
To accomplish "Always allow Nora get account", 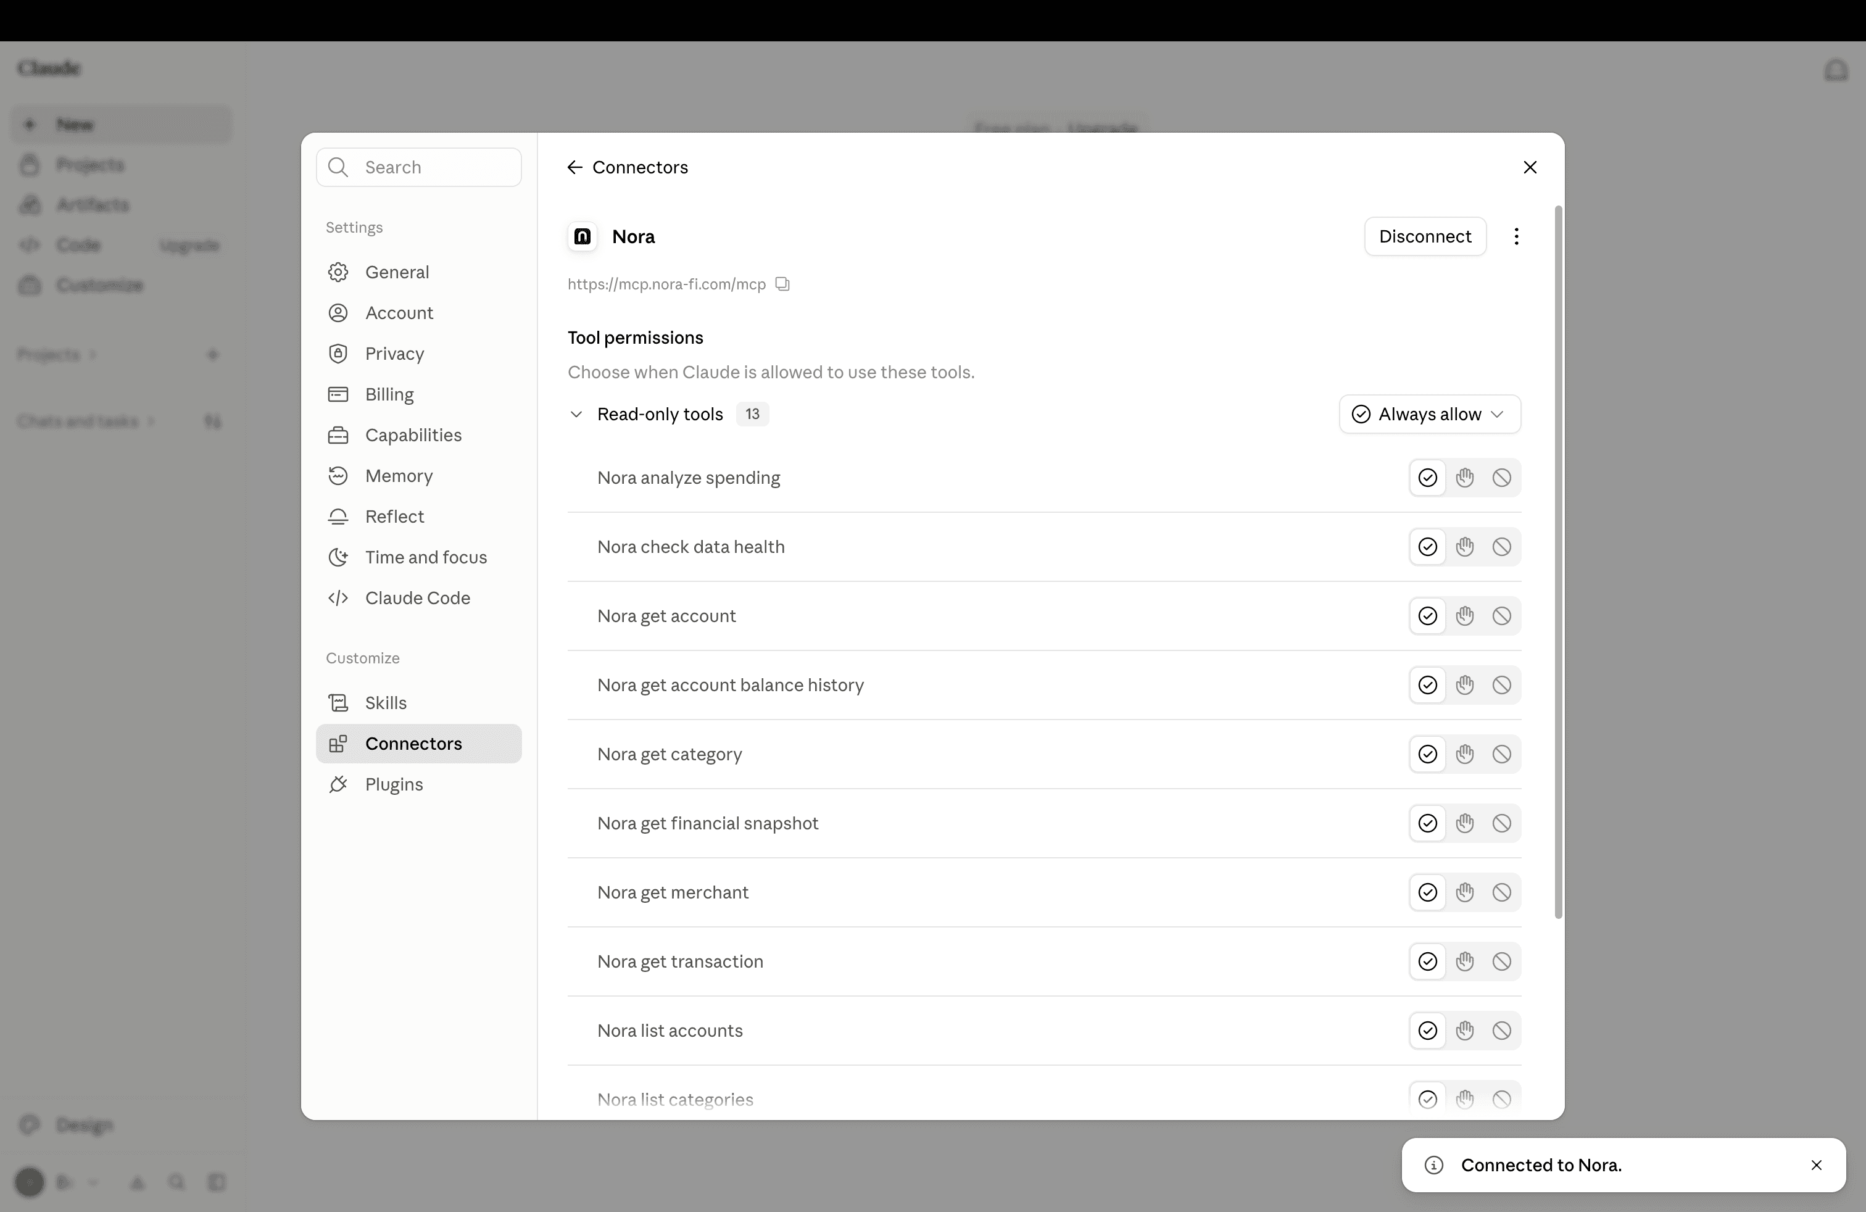I will click(x=1428, y=615).
